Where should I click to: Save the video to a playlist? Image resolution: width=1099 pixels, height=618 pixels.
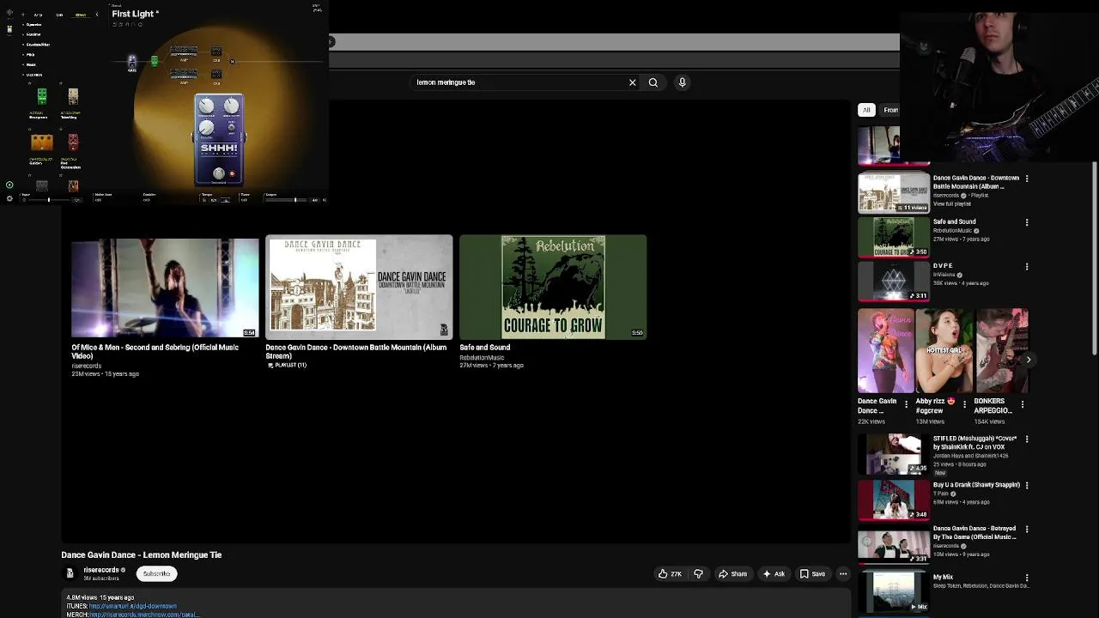(x=812, y=573)
